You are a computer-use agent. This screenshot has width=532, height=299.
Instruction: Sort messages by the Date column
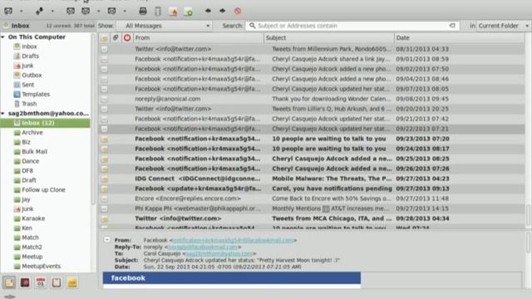click(460, 38)
